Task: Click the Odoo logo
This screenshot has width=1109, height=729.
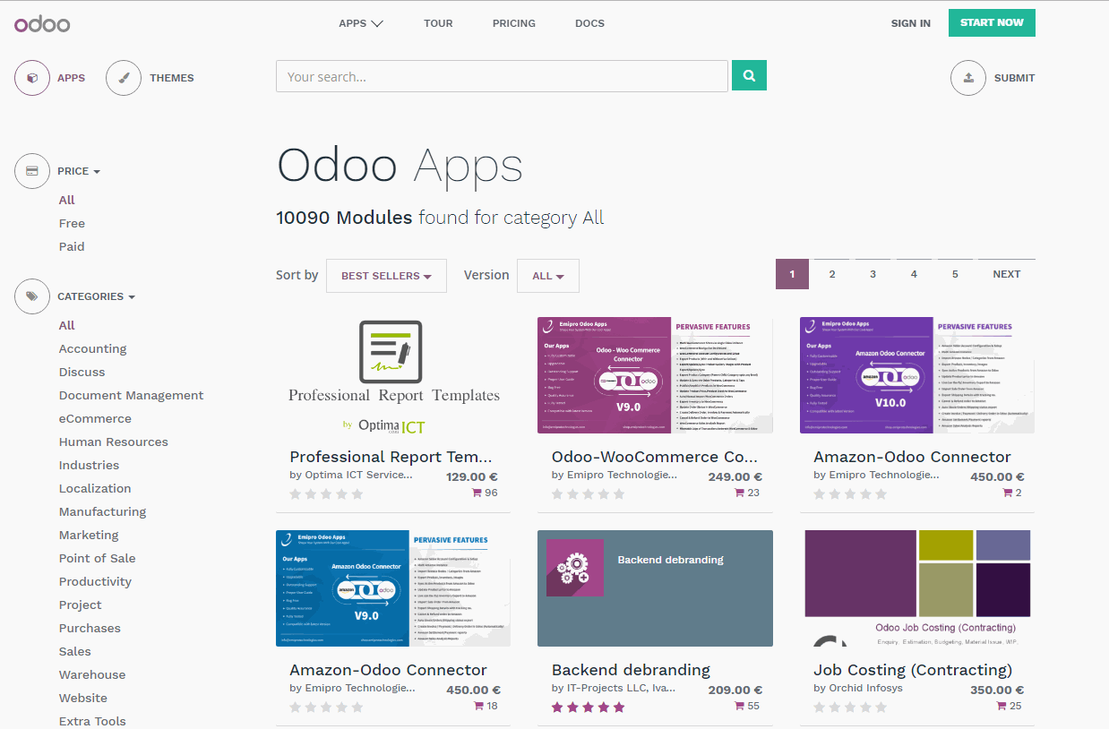Action: point(42,23)
